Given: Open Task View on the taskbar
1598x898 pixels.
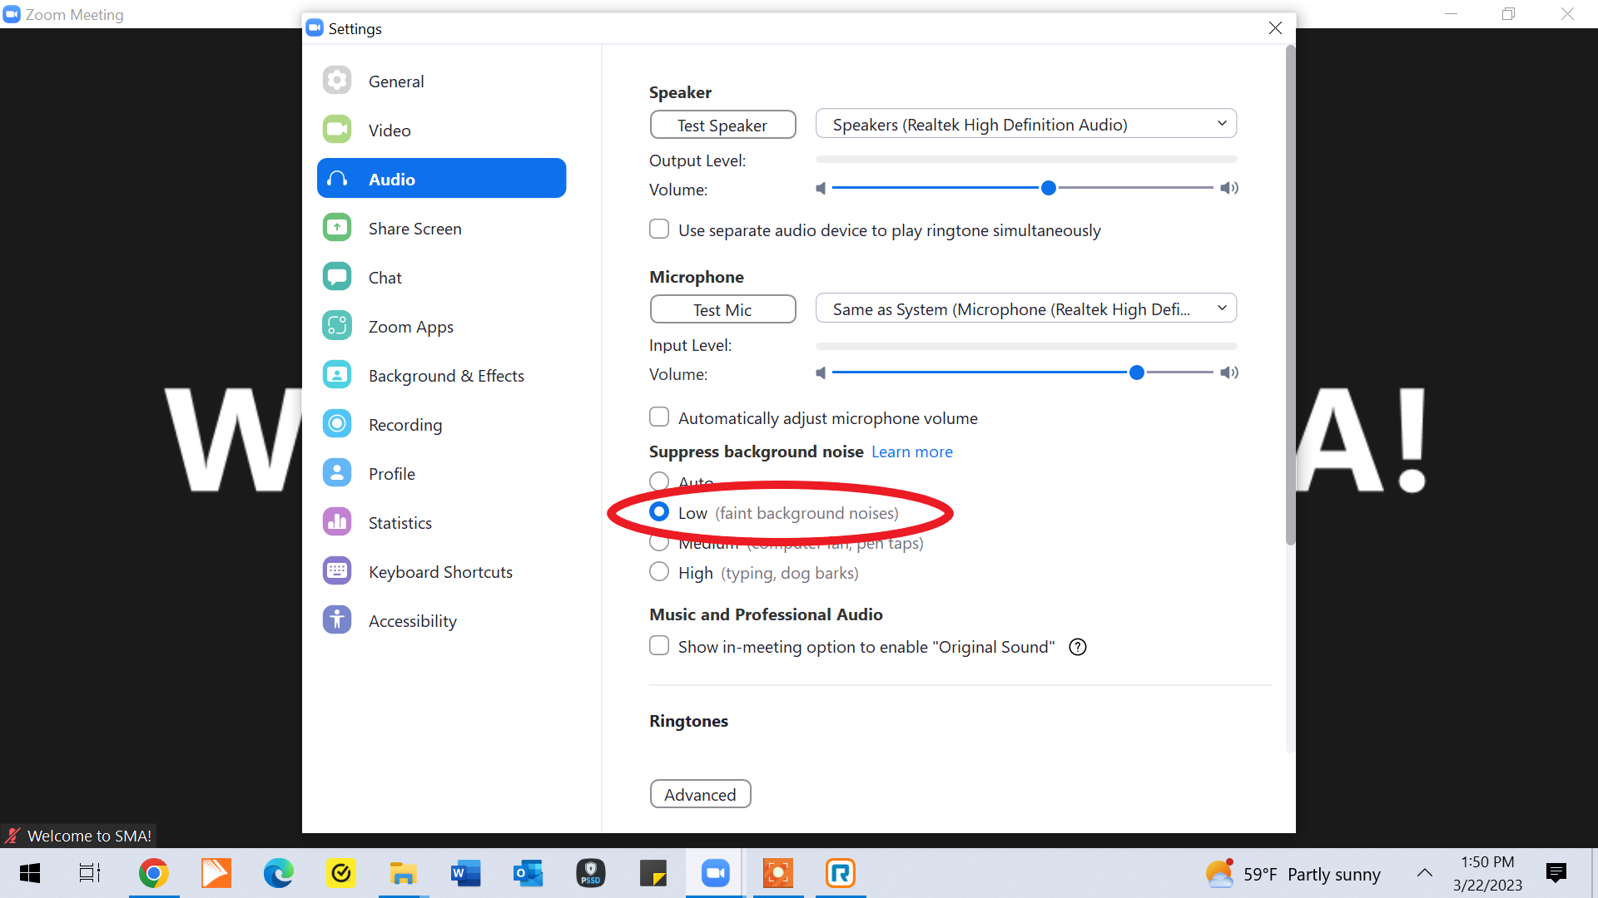Looking at the screenshot, I should click(89, 873).
